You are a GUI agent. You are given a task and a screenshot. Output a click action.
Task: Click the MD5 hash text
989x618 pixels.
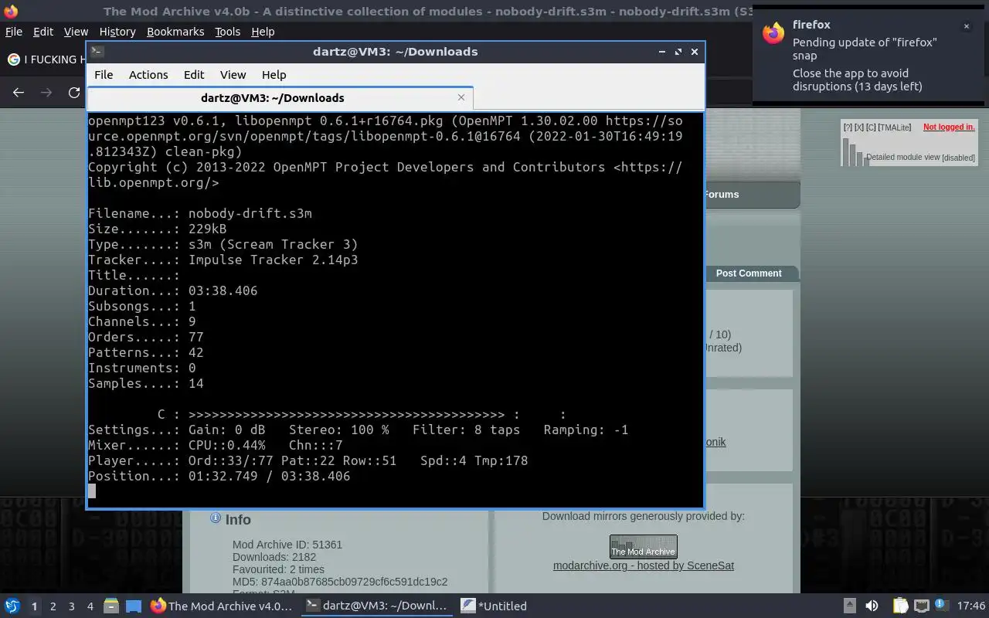340,582
